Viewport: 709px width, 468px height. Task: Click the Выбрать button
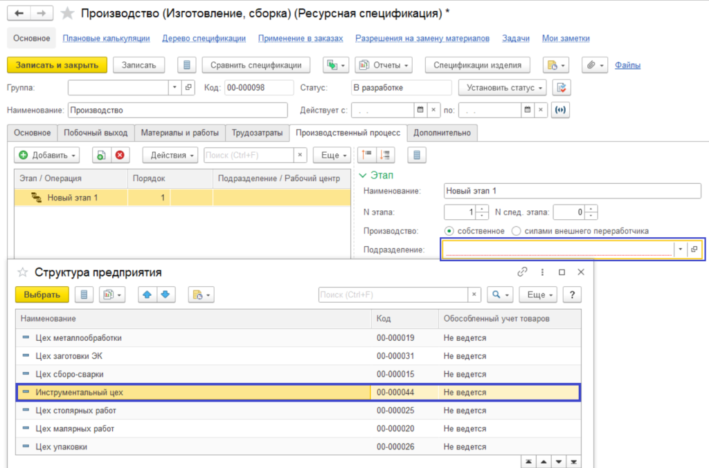pos(42,294)
